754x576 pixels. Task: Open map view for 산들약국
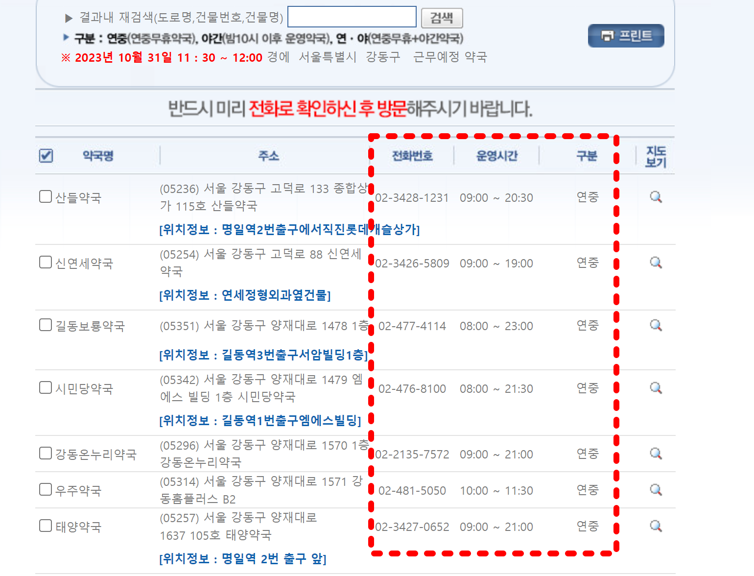[x=656, y=197]
